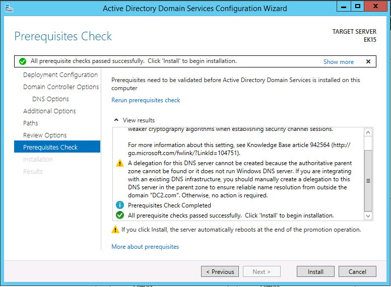Image resolution: width=391 pixels, height=287 pixels.
Task: Collapse the View results section
Action: click(x=116, y=120)
